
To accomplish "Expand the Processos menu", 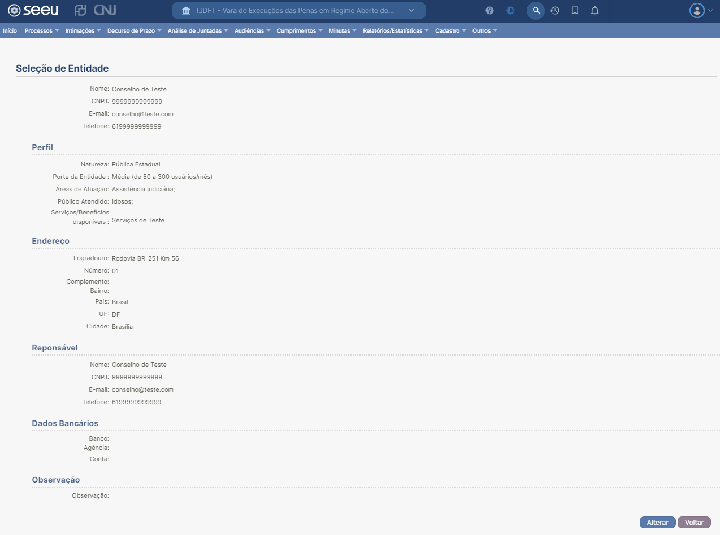I will coord(41,31).
